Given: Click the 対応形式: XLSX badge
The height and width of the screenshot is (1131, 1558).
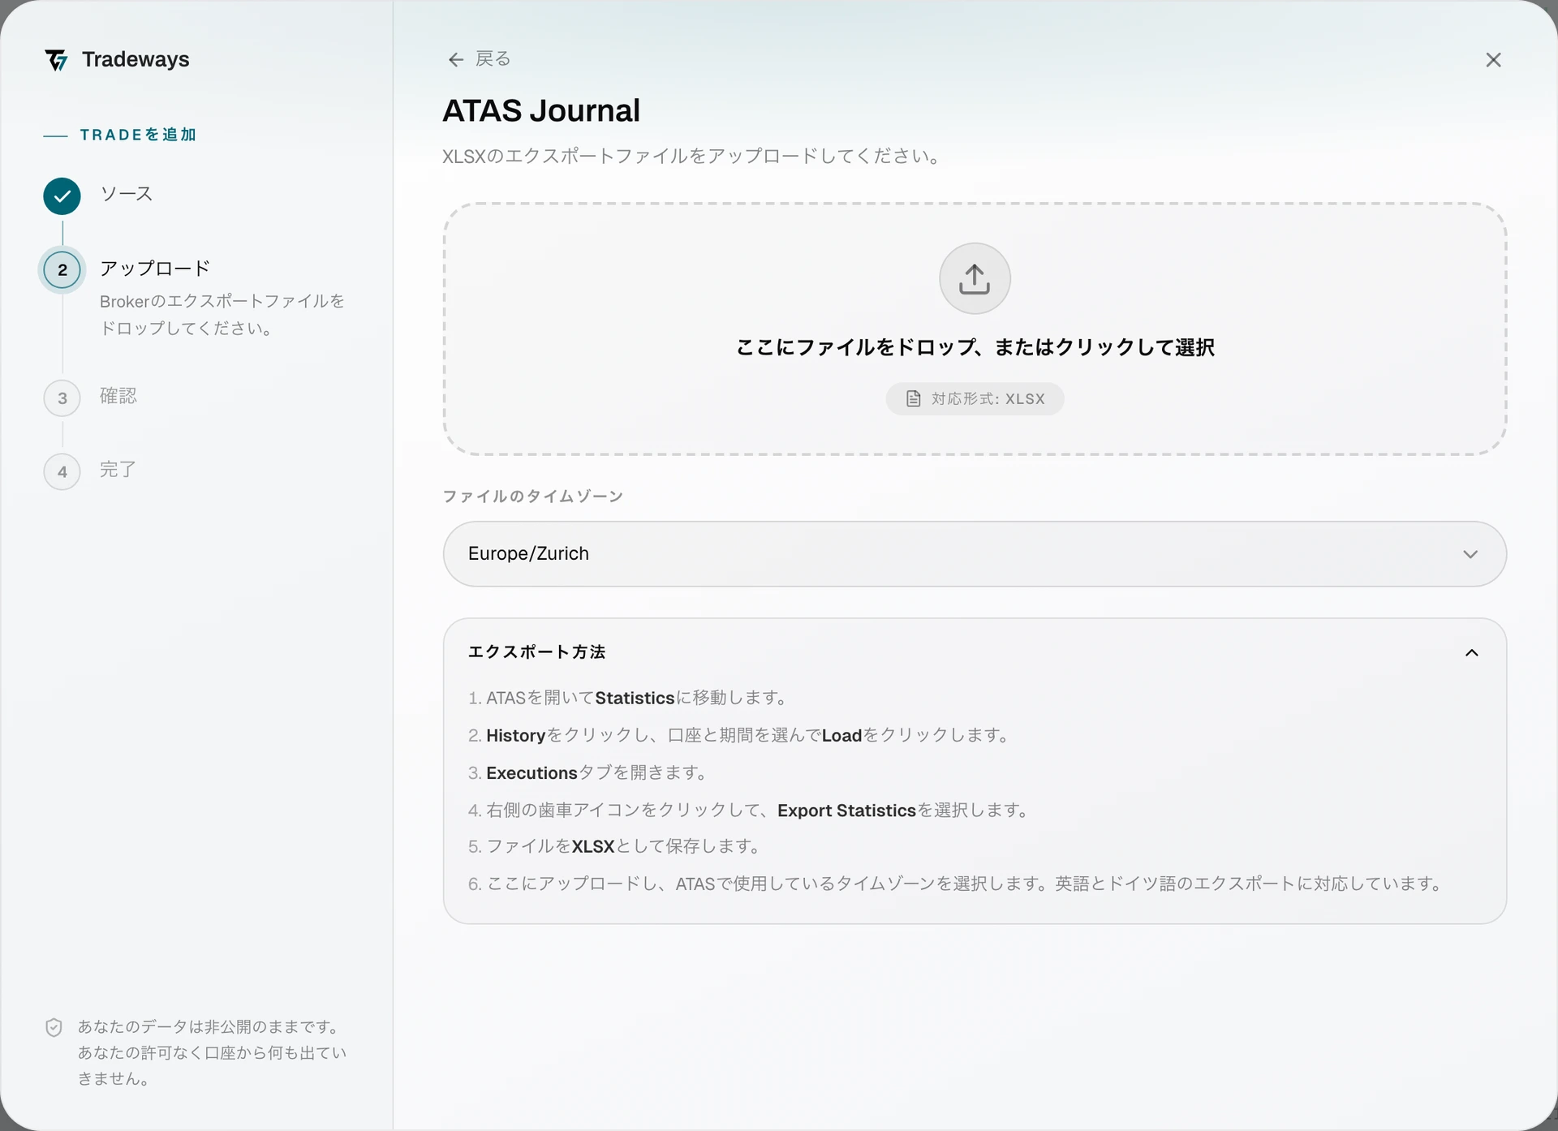Looking at the screenshot, I should click(975, 399).
